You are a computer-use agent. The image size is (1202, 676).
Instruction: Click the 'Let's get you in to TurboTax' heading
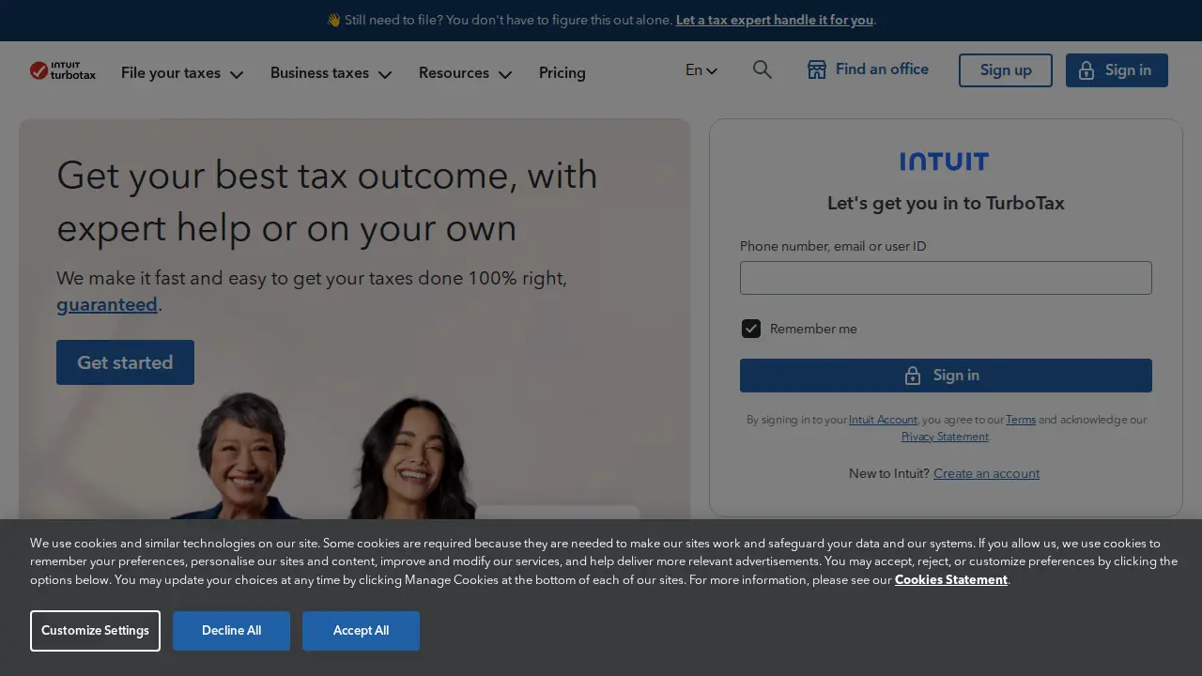pyautogui.click(x=946, y=203)
